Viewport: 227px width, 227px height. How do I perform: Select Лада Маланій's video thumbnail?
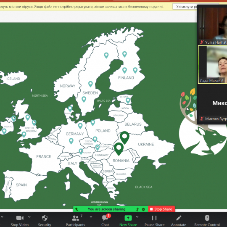pyautogui.click(x=213, y=65)
